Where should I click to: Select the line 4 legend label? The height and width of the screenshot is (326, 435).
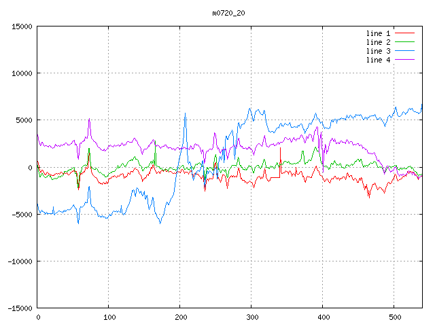click(378, 60)
